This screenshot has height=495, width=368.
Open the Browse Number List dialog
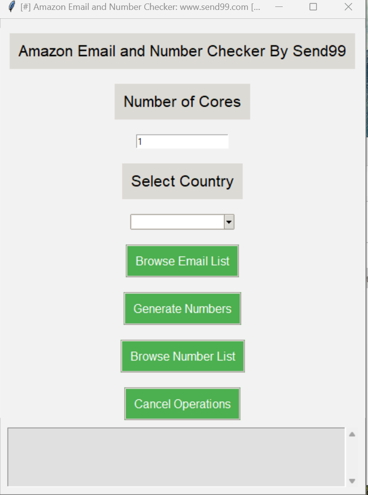[x=183, y=356]
